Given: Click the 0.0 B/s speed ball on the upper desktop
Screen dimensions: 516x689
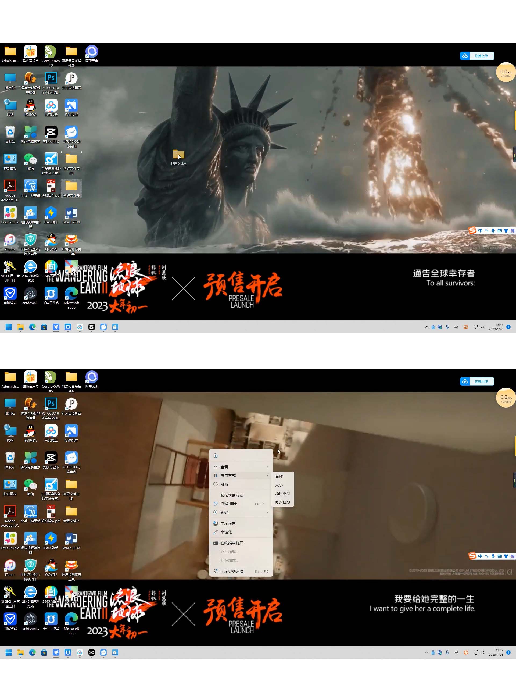Looking at the screenshot, I should coord(506,72).
